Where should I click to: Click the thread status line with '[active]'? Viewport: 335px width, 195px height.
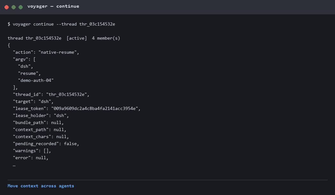click(x=64, y=38)
